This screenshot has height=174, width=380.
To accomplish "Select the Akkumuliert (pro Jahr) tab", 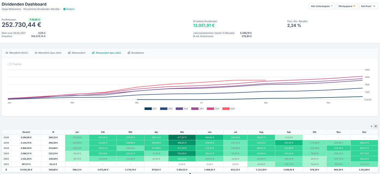I will pos(106,53).
